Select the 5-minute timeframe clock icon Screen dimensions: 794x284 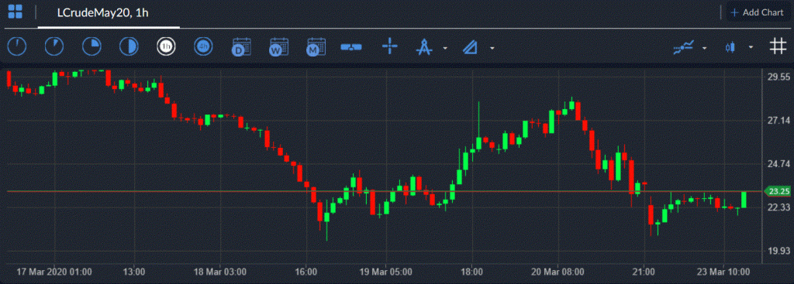tap(54, 47)
